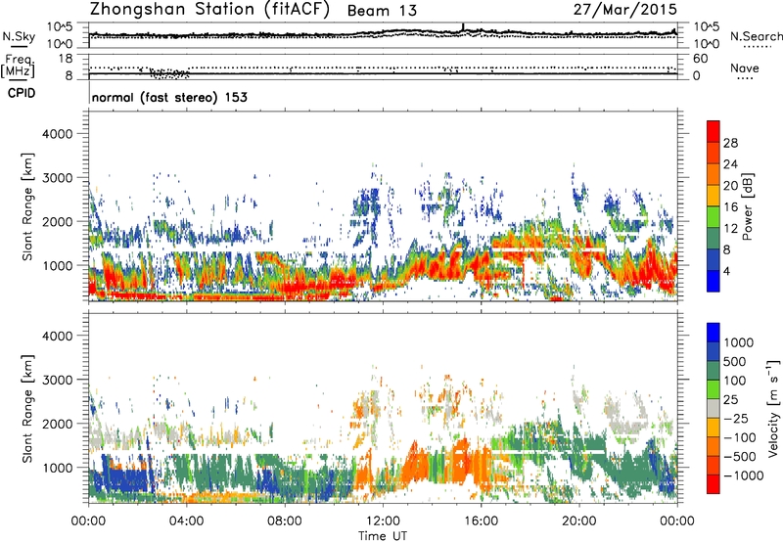Click the '16:00' time axis tick label
Image resolution: width=783 pixels, height=542 pixels.
pos(481,521)
